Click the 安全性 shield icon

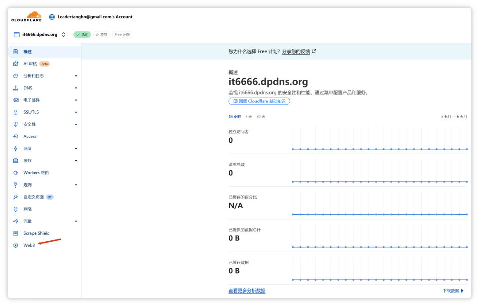pyautogui.click(x=16, y=124)
